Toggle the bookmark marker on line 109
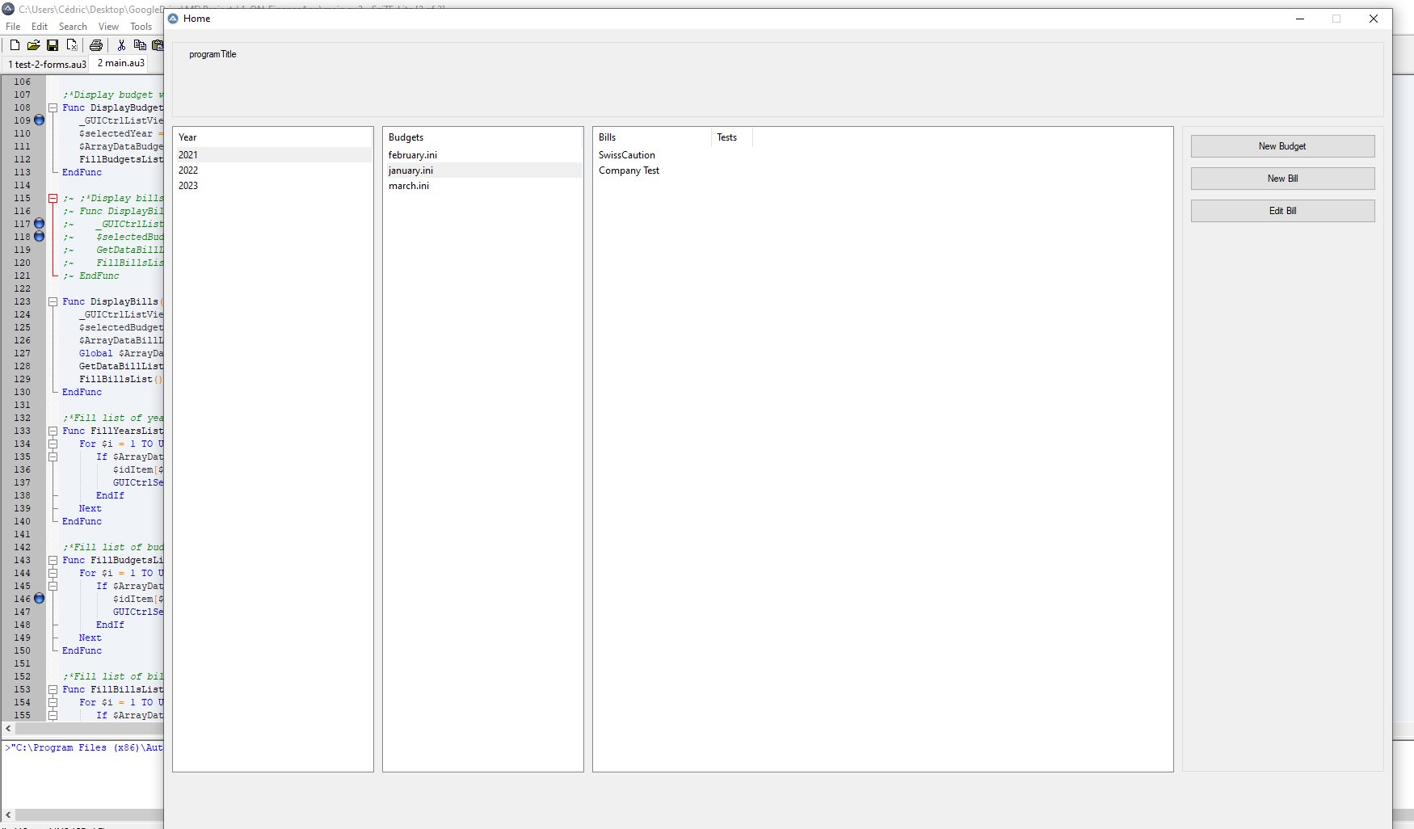The image size is (1414, 829). pos(39,120)
